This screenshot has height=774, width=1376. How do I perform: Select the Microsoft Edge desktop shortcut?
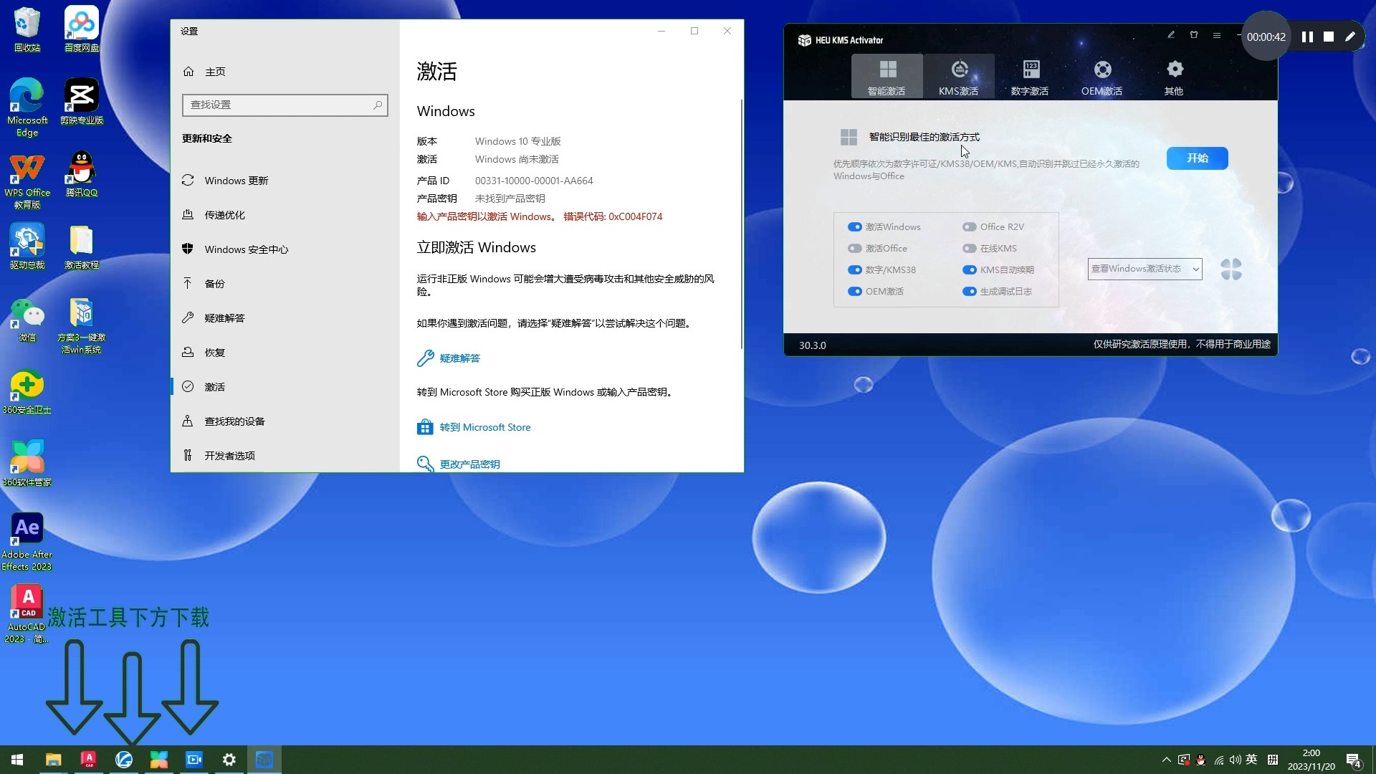coord(27,107)
